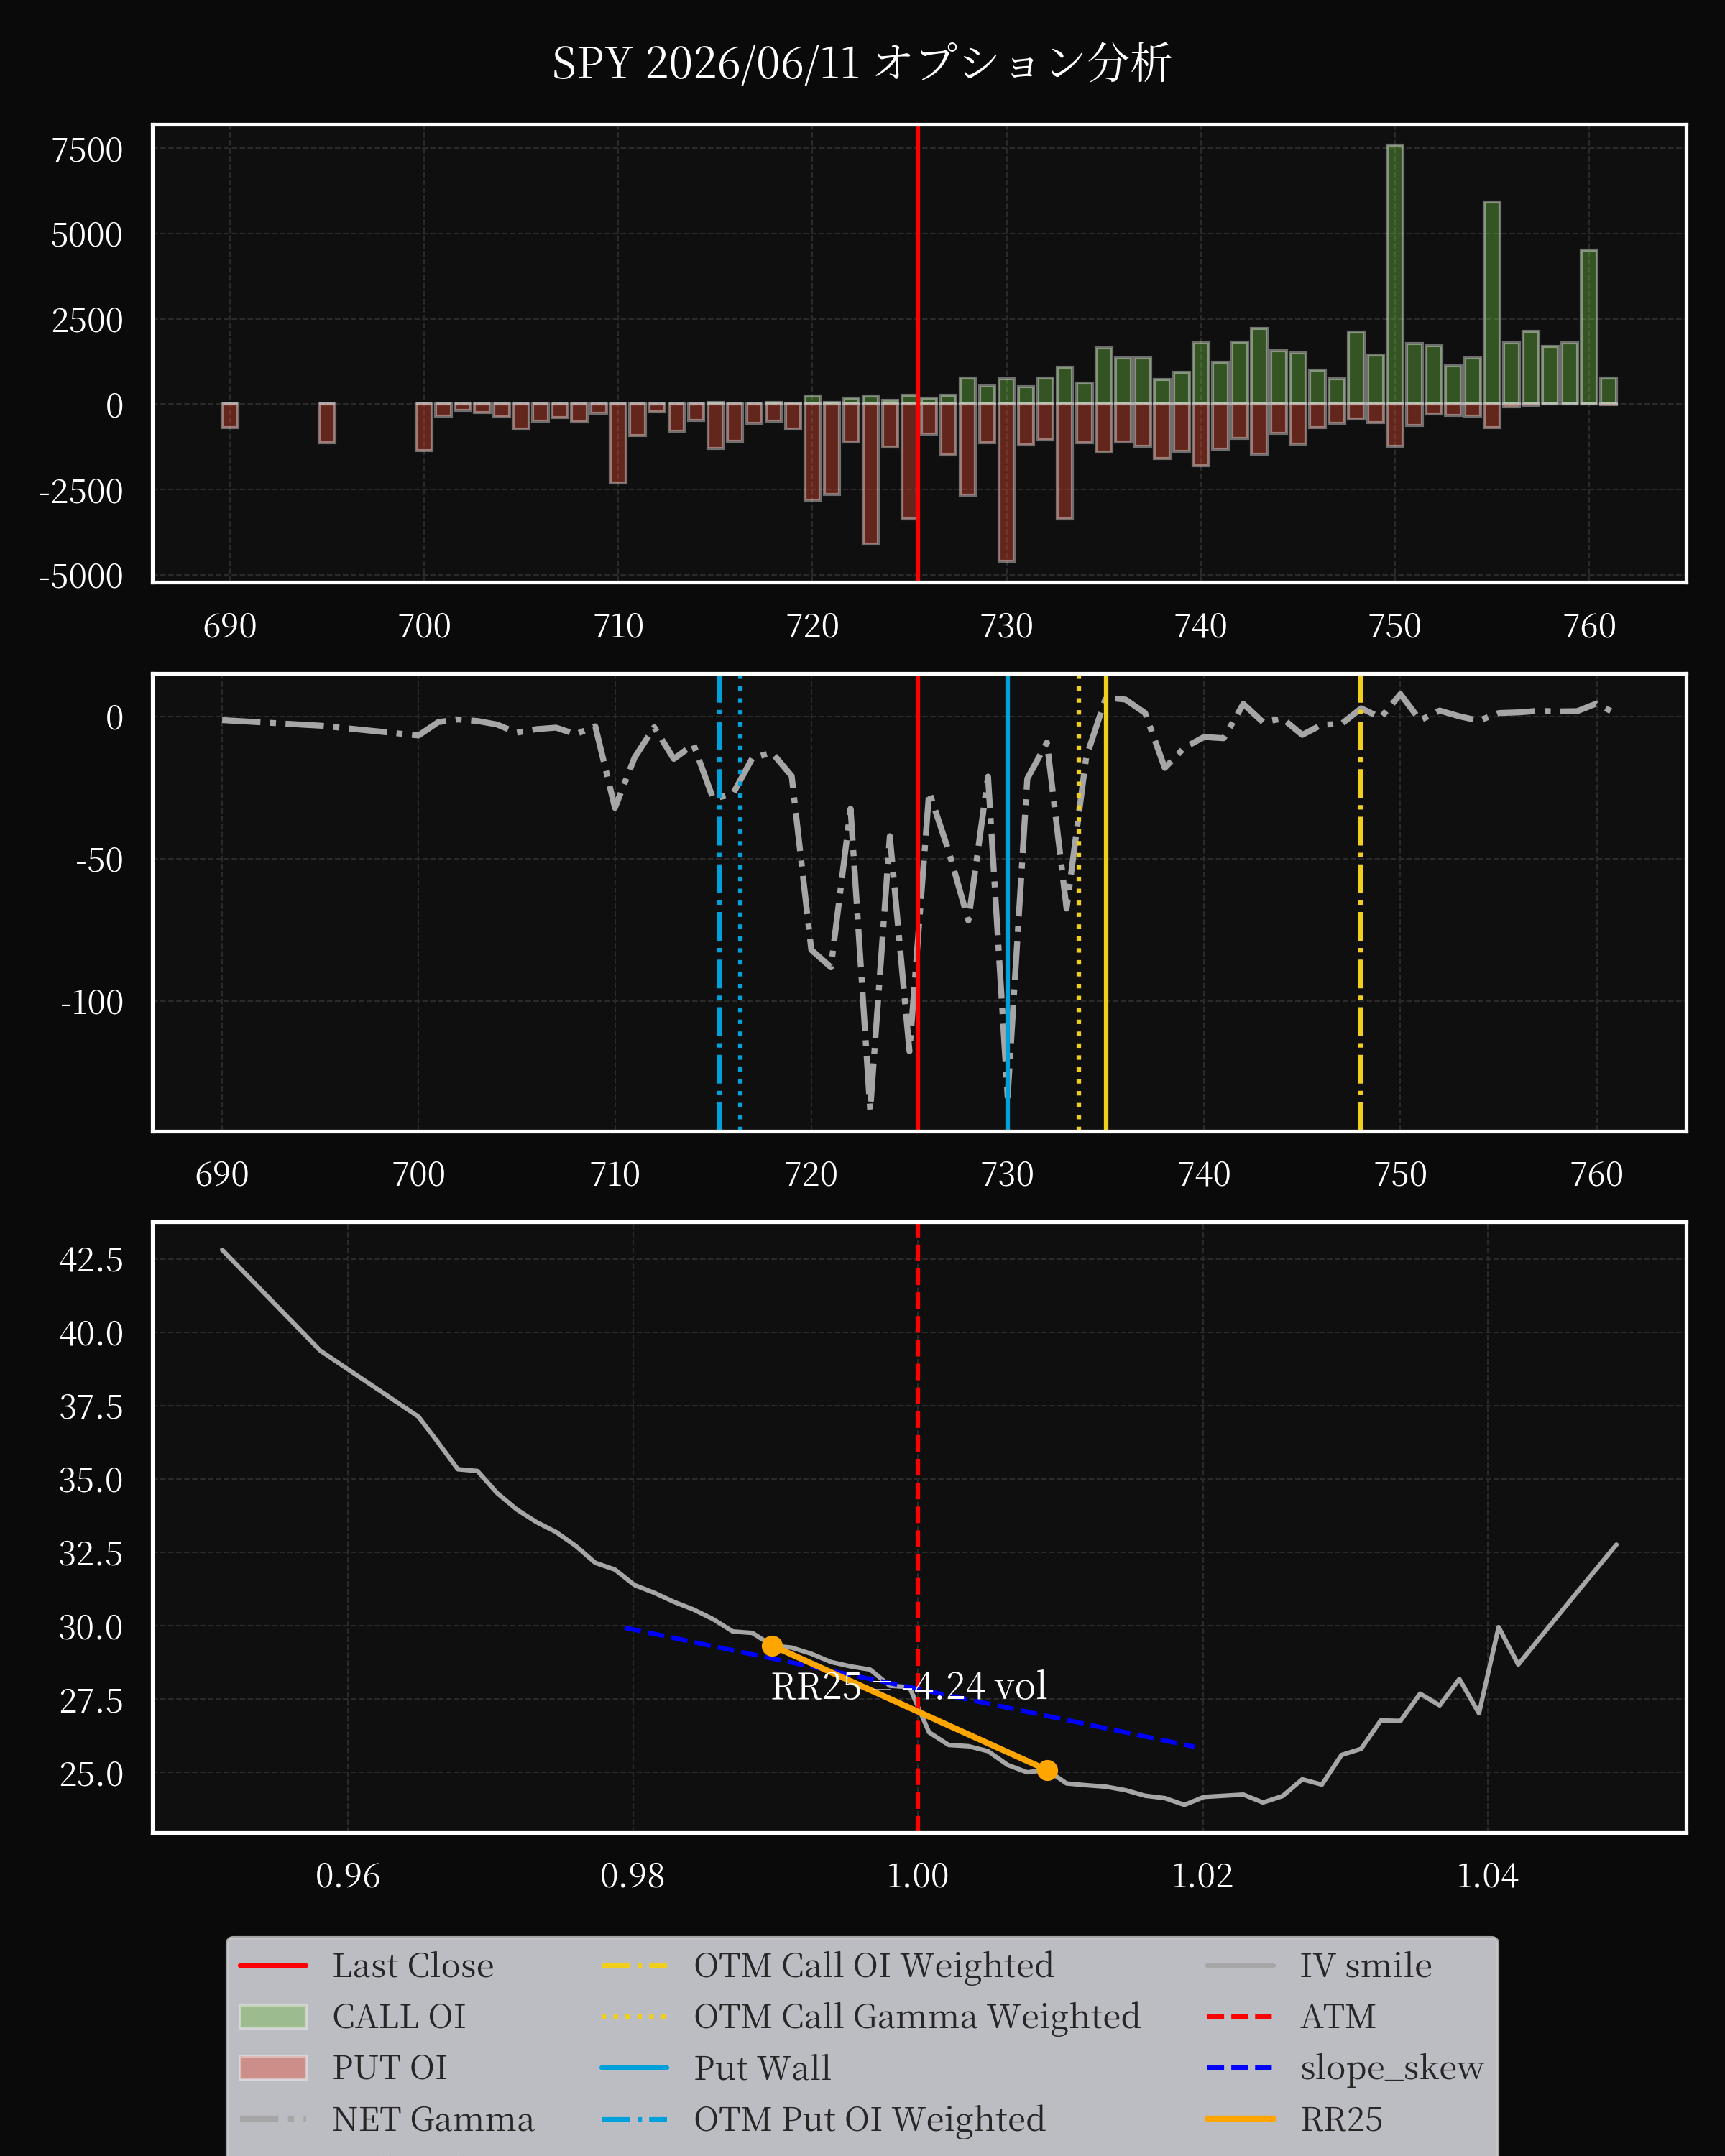Click the red PUT OI legend swatch
Viewport: 1725px width, 2156px height.
pyautogui.click(x=273, y=2068)
